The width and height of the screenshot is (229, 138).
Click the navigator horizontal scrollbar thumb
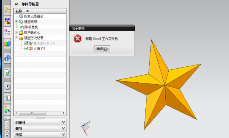pos(32,113)
